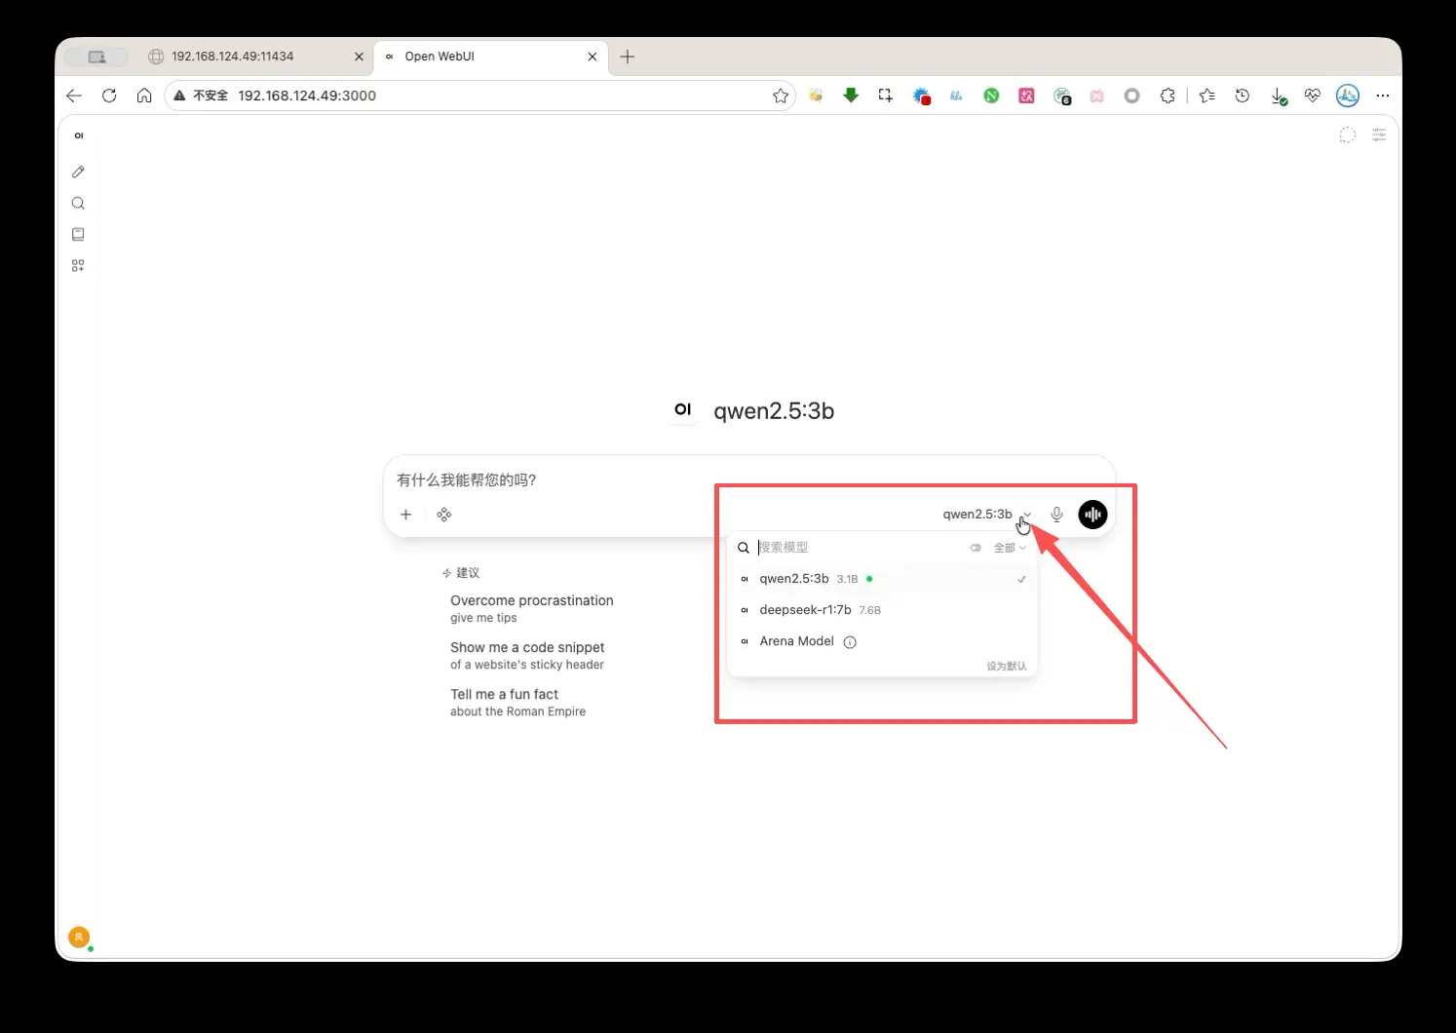
Task: Select the qwen2.5:3b model in the list
Action: 882,579
